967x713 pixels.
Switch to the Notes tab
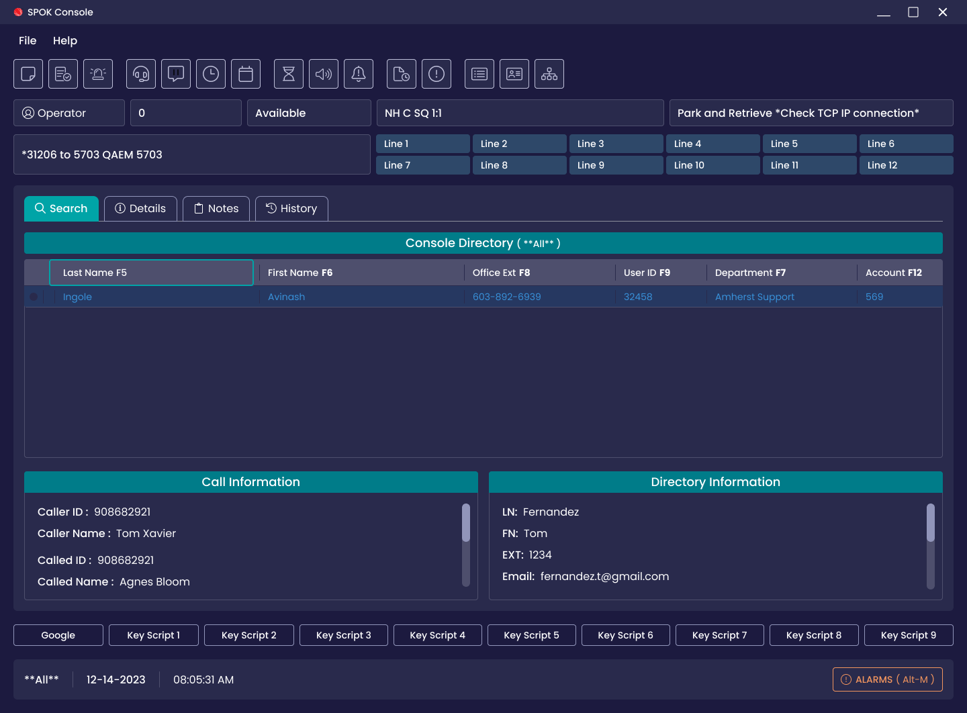click(x=216, y=209)
